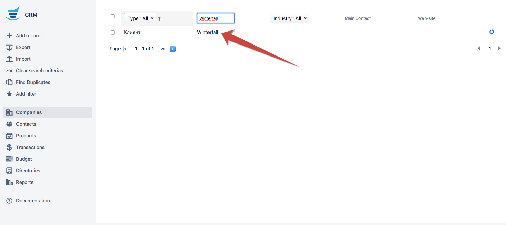Toggle the select-all checkbox in header
Viewport: 506px width, 225px height.
113,16
